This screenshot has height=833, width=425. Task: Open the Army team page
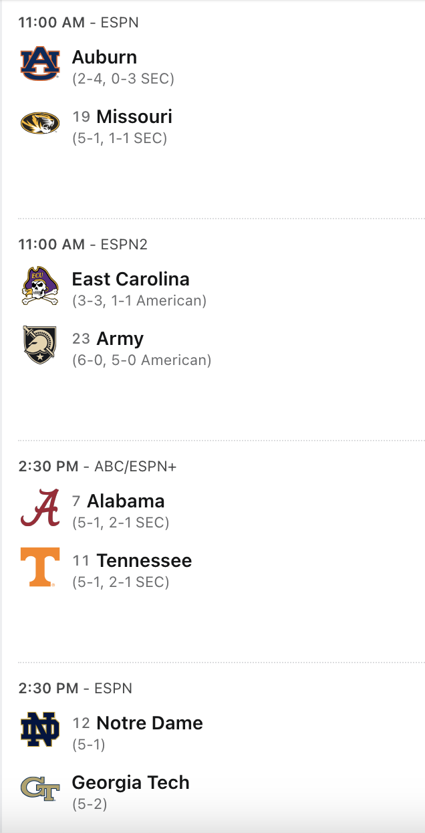coord(120,339)
